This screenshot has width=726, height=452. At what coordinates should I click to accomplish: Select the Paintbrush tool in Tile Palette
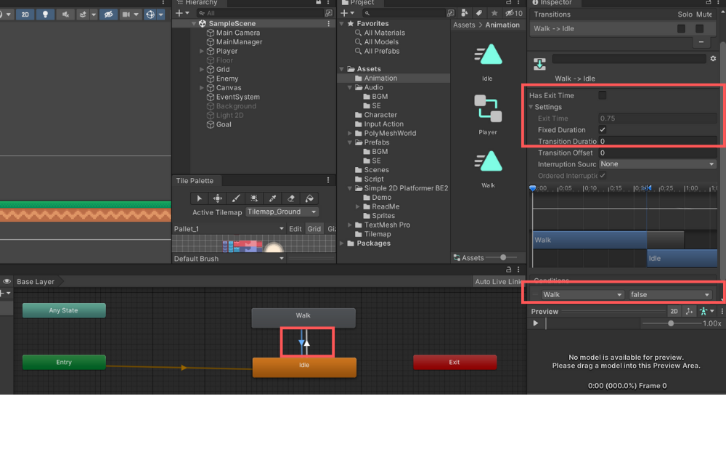[236, 198]
